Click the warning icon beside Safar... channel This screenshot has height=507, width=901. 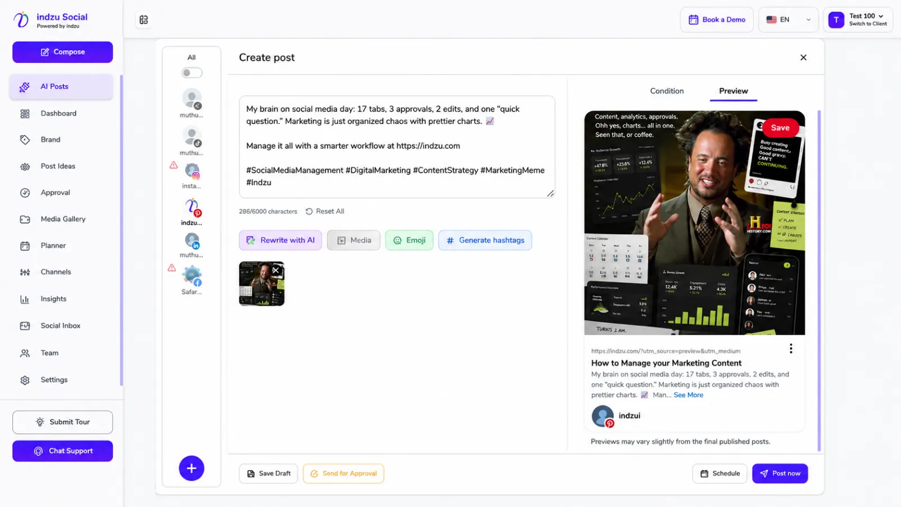point(172,268)
